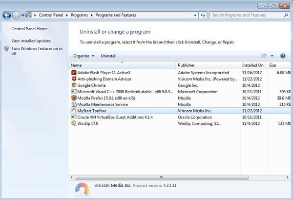This screenshot has height=200, width=293.
Task: Click Adobe Systems Incorporated publisher cell
Action: coord(204,73)
